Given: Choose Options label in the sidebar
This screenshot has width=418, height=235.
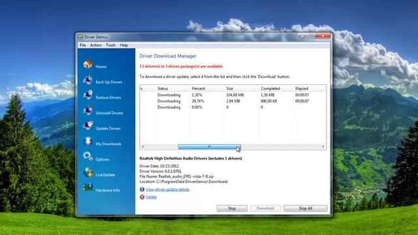Looking at the screenshot, I should [103, 159].
